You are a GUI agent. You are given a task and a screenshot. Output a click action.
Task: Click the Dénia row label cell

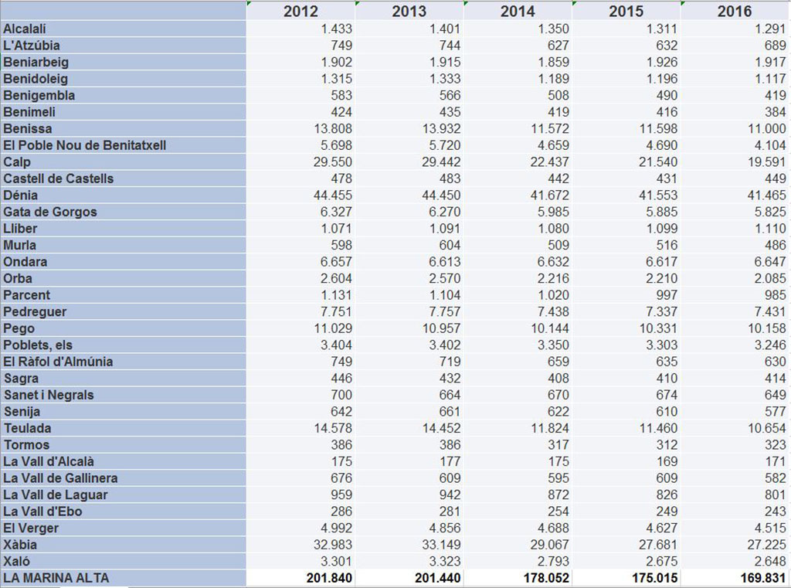point(124,195)
